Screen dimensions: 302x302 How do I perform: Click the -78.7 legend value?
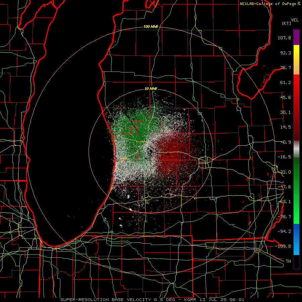284,217
